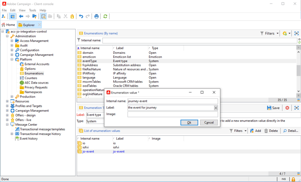Click the forward navigation arrow in toolbar

(x=28, y=16)
